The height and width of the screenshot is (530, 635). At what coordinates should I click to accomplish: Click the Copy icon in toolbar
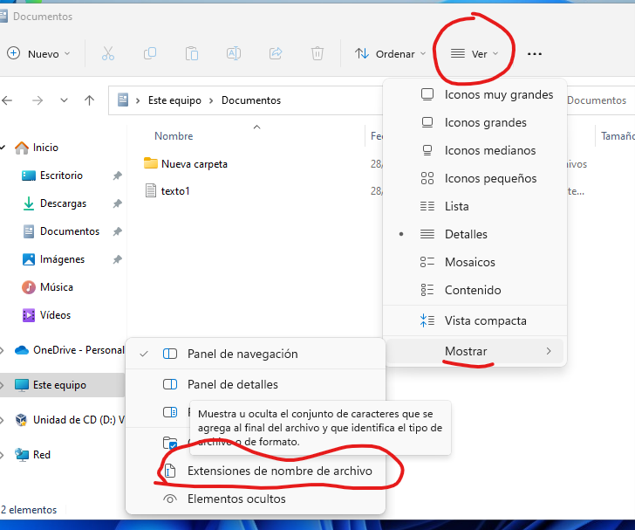click(150, 54)
